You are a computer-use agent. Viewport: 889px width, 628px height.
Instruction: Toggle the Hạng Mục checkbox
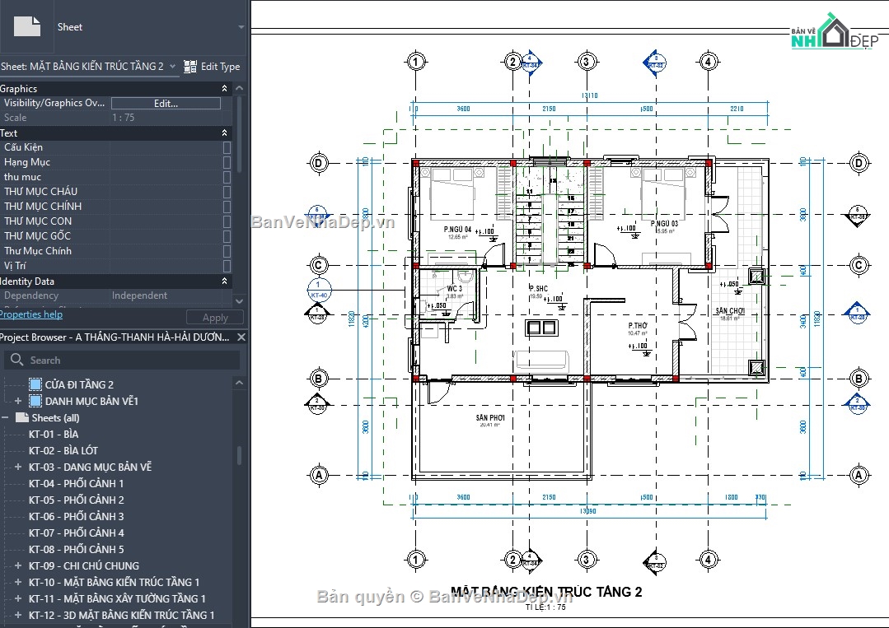(x=227, y=162)
